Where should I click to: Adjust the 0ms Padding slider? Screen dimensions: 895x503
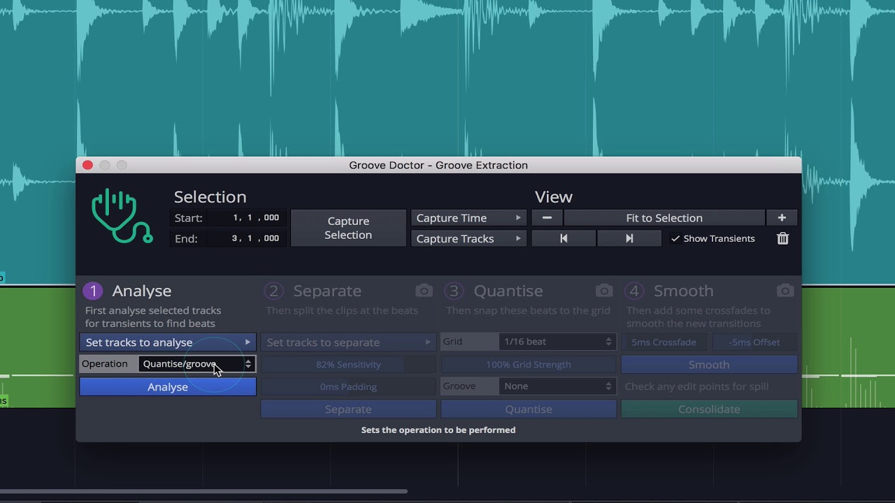[348, 387]
